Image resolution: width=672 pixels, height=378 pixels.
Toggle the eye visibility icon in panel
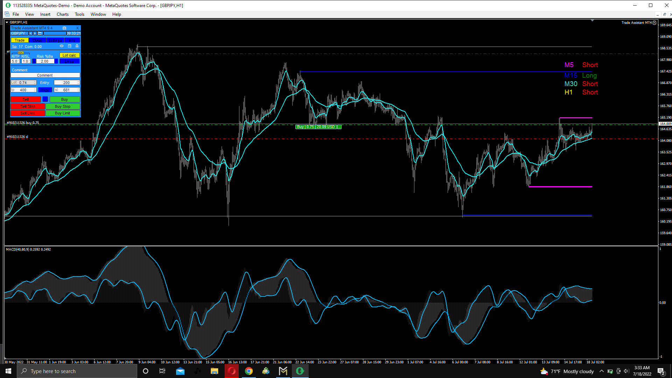tap(62, 46)
